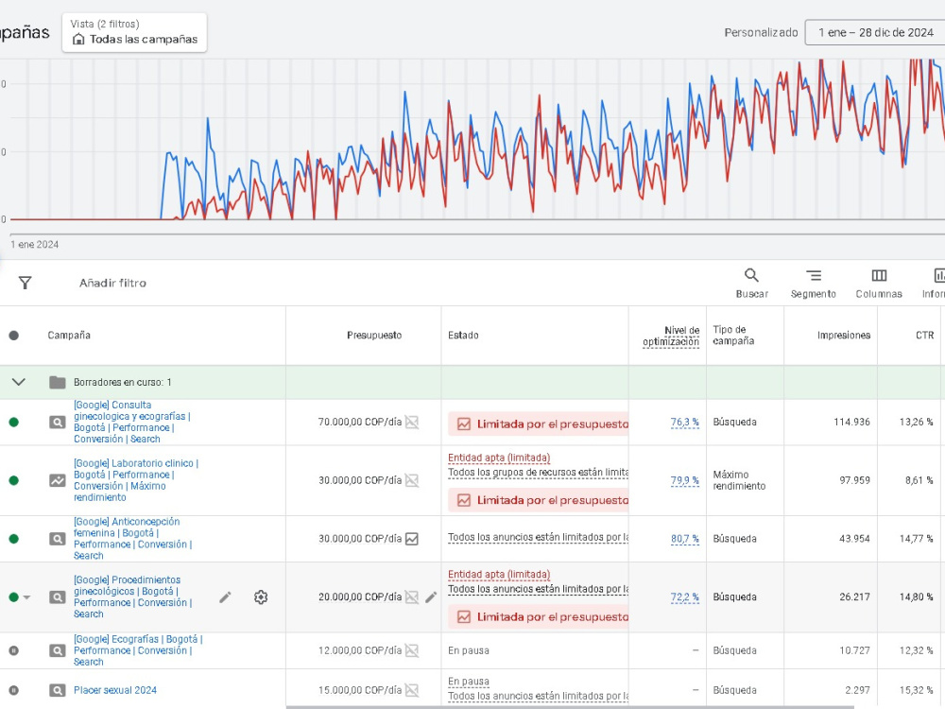Open status dropdown arrow for Procedimientos ginecológicos
Image resolution: width=945 pixels, height=709 pixels.
pyautogui.click(x=26, y=597)
